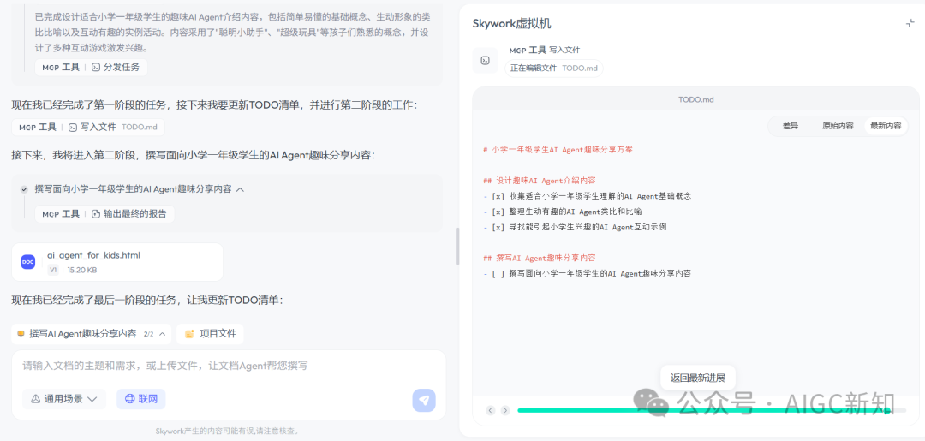Image resolution: width=925 pixels, height=441 pixels.
Task: Collapse the Skywork virtual machine panel
Action: click(x=910, y=23)
